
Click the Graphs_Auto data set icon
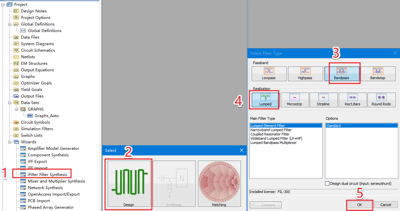click(x=30, y=116)
